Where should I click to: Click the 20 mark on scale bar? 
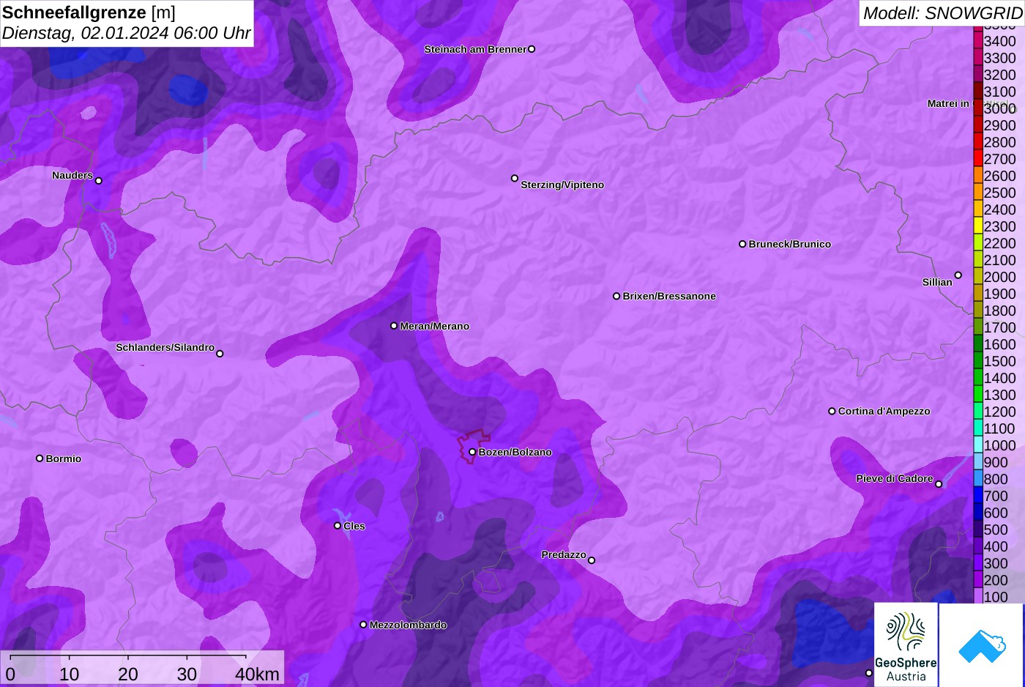click(x=128, y=674)
